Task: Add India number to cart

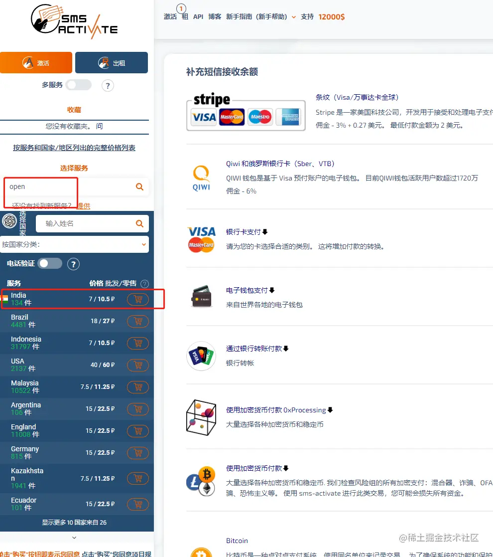Action: 138,299
